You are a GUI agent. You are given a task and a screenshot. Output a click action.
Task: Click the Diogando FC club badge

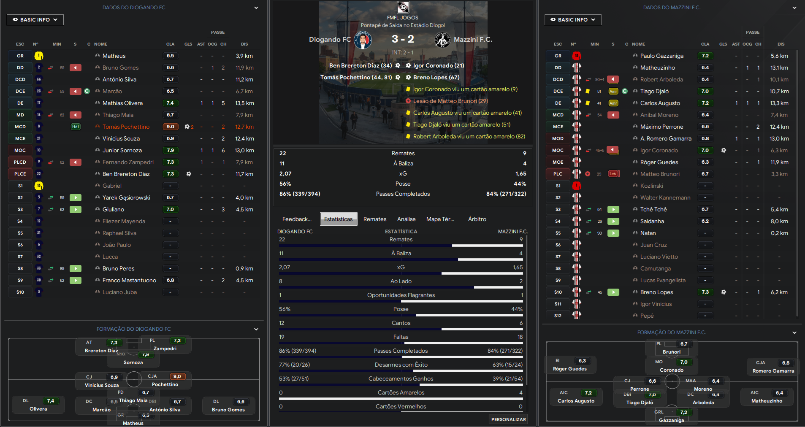coord(363,40)
